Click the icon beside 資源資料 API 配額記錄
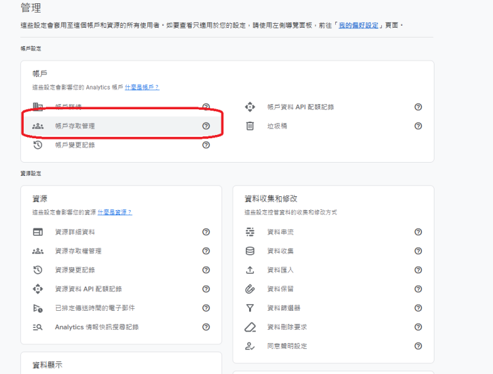The height and width of the screenshot is (374, 493). click(37, 289)
